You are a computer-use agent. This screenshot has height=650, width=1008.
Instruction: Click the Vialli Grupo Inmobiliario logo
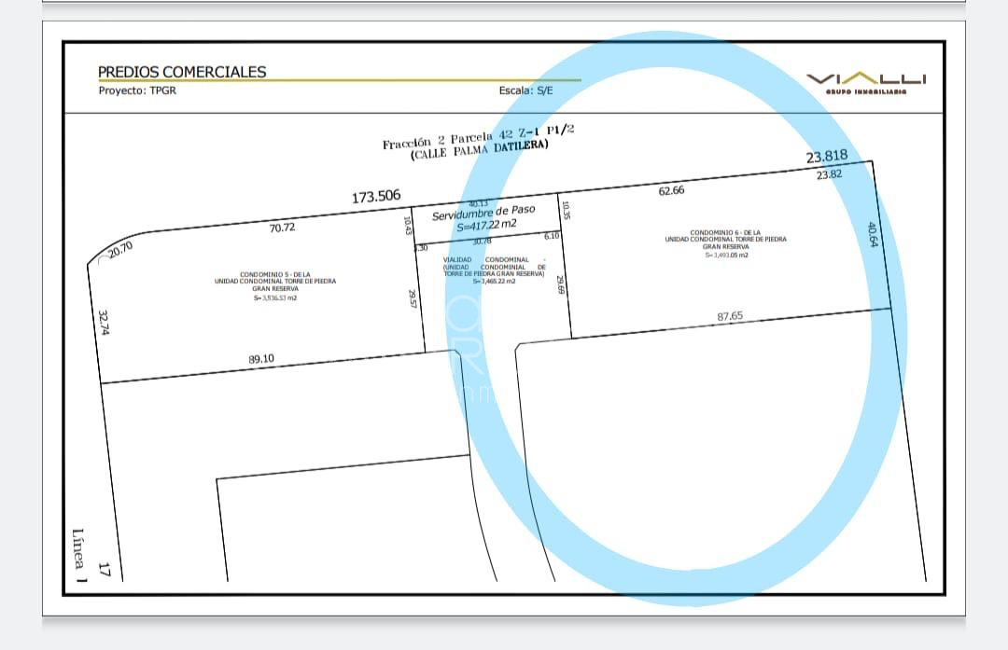pos(866,83)
